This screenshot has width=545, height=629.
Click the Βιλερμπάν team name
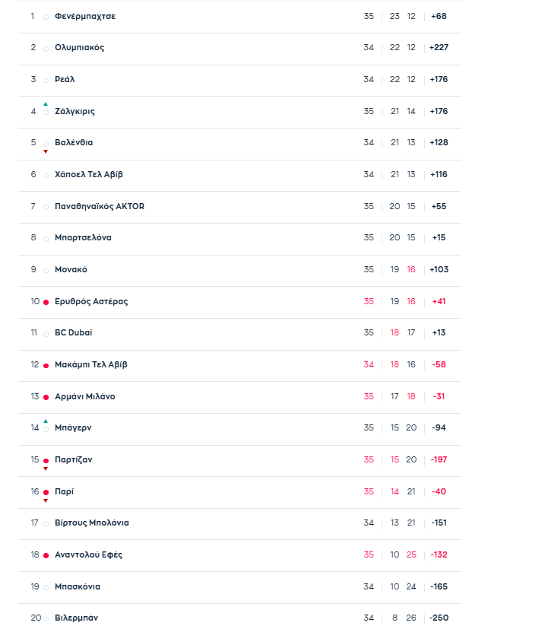click(76, 618)
